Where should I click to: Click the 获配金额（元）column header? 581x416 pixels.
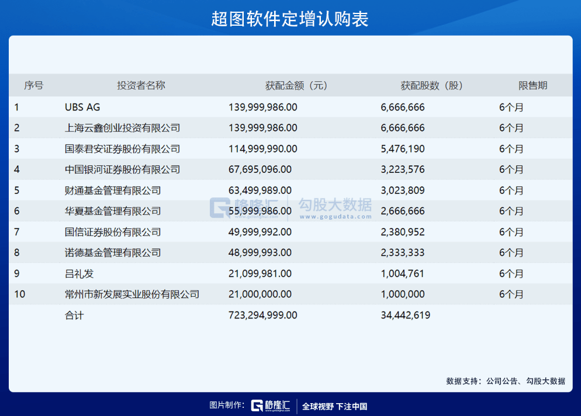pyautogui.click(x=296, y=85)
